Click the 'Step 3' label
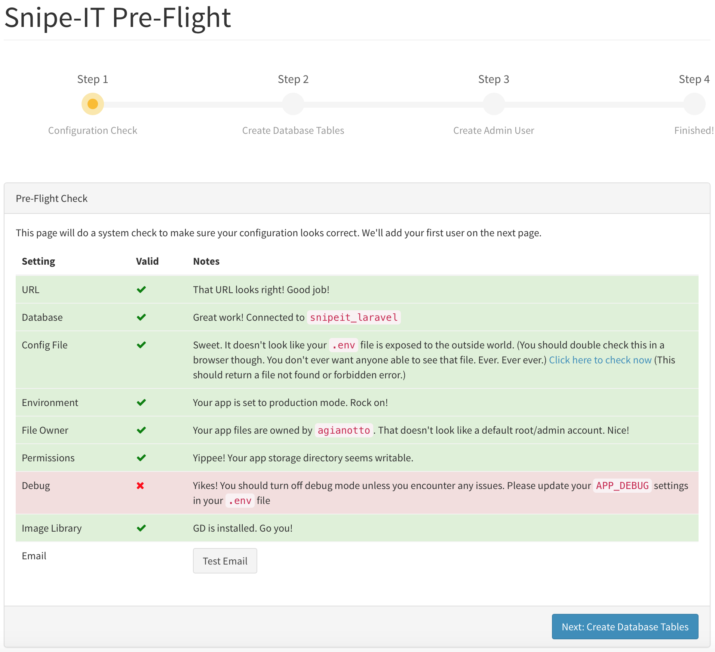The image size is (715, 652). coord(494,79)
